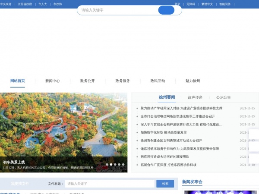Click the 检索 file search button
Viewport: 259px width, 194px height.
tap(165, 184)
